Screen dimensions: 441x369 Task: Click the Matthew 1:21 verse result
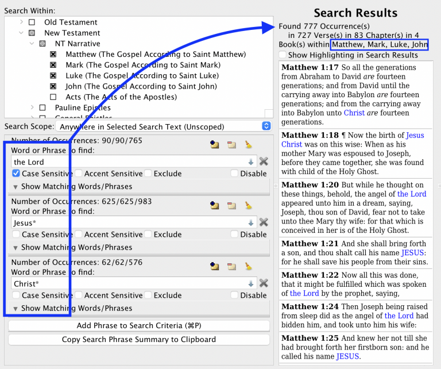(x=355, y=253)
